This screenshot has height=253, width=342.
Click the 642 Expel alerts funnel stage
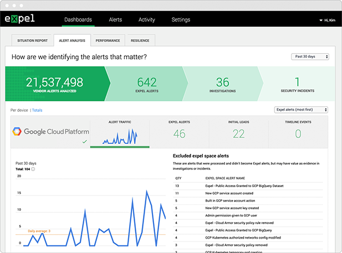pyautogui.click(x=147, y=84)
